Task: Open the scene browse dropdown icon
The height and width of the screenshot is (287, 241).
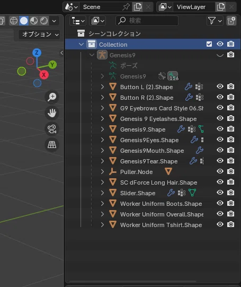Action: tap(72, 7)
